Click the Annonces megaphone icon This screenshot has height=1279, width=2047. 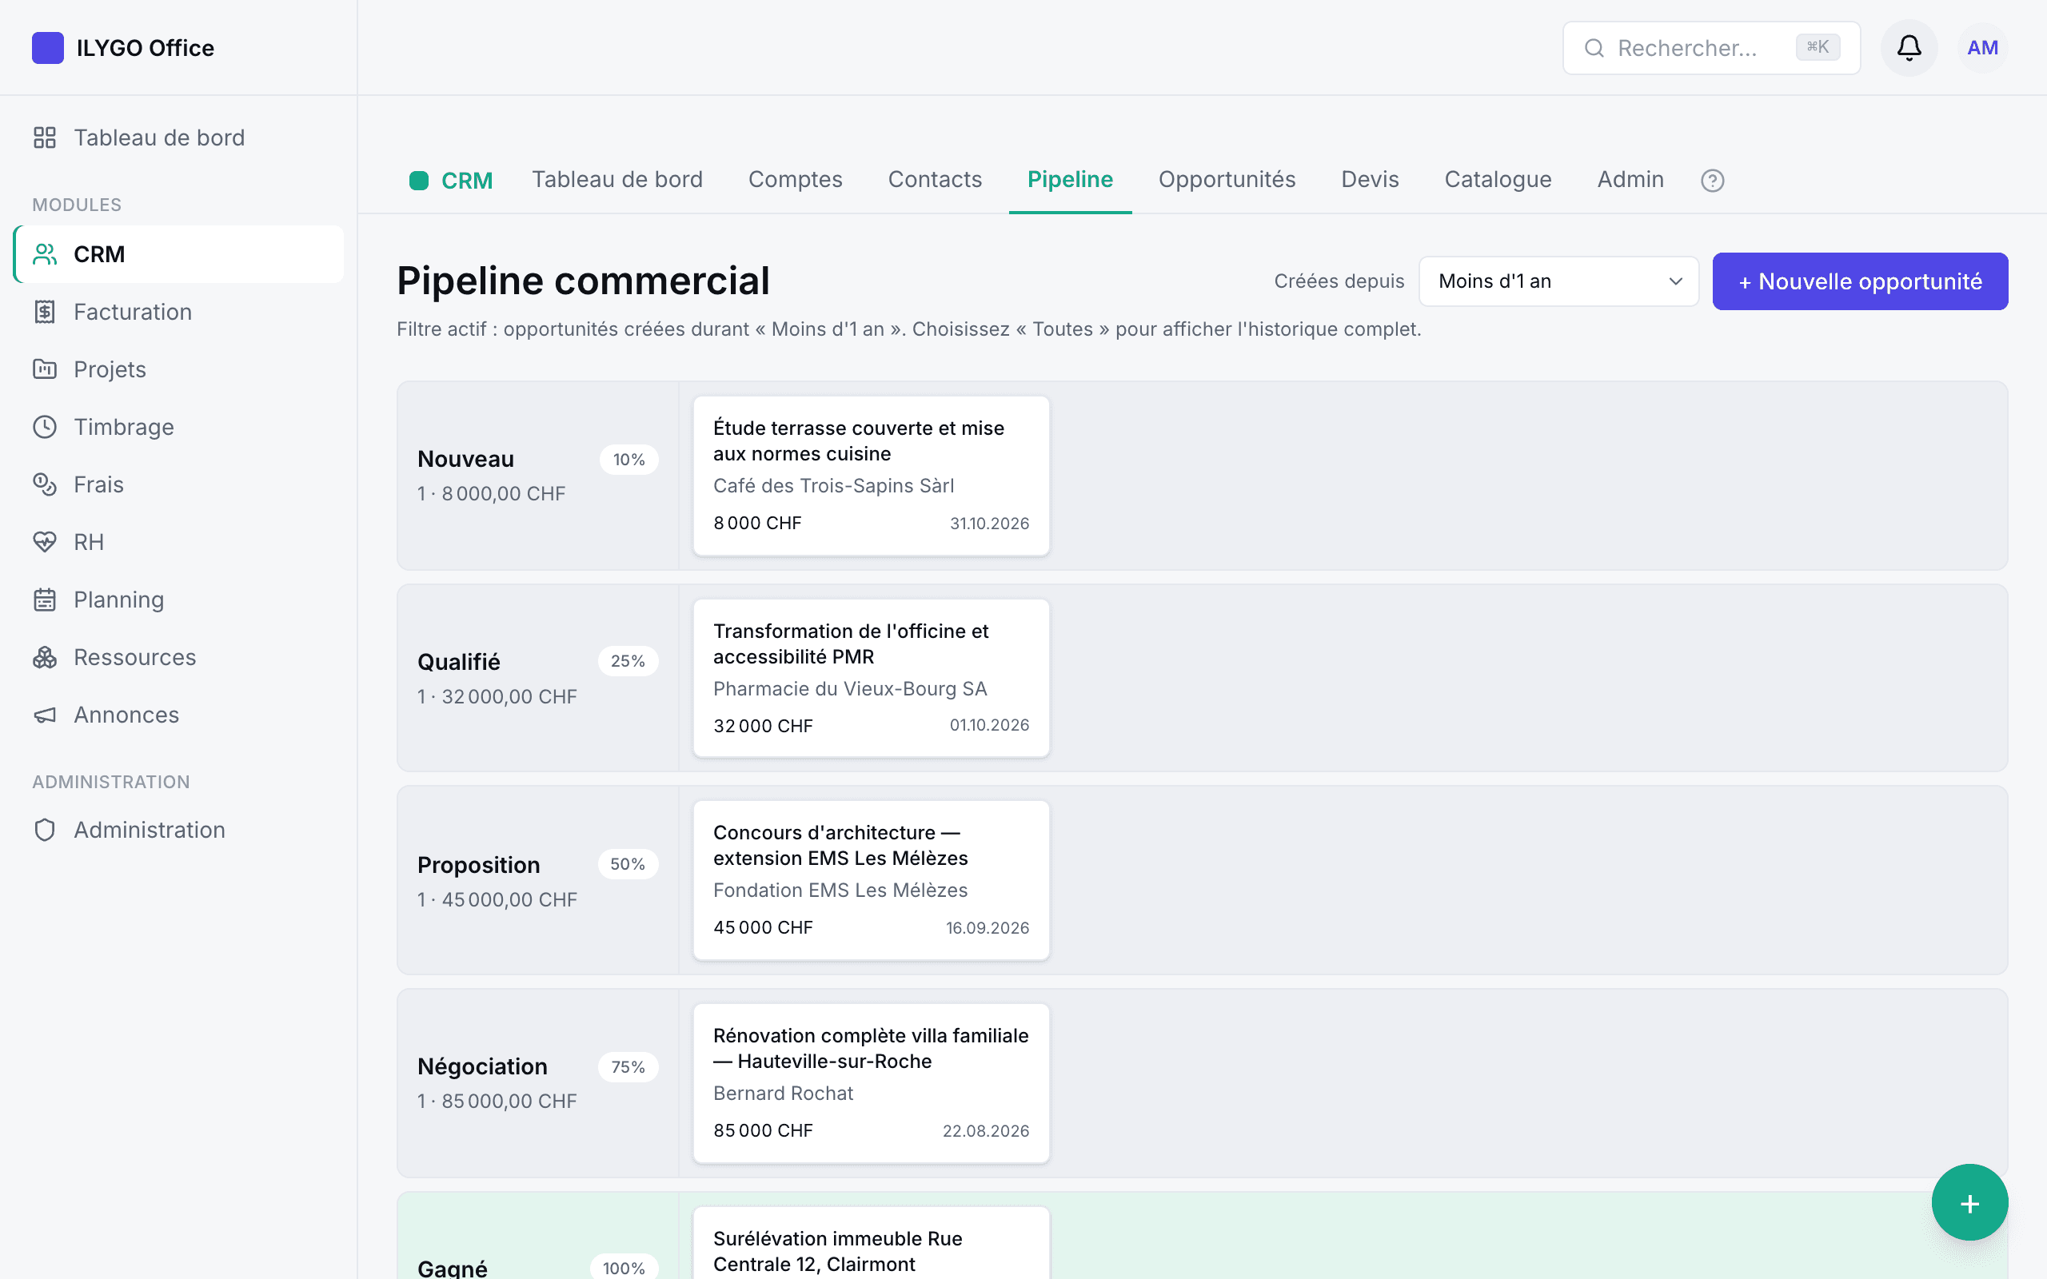(x=45, y=715)
